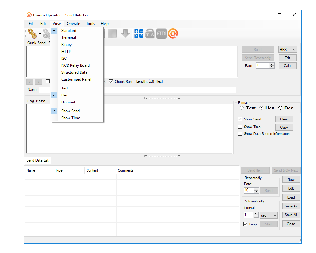Select Standard in View menu
Viewport: 316px width, 253px height.
77,31
